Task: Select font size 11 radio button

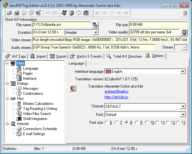Action: click(x=157, y=123)
